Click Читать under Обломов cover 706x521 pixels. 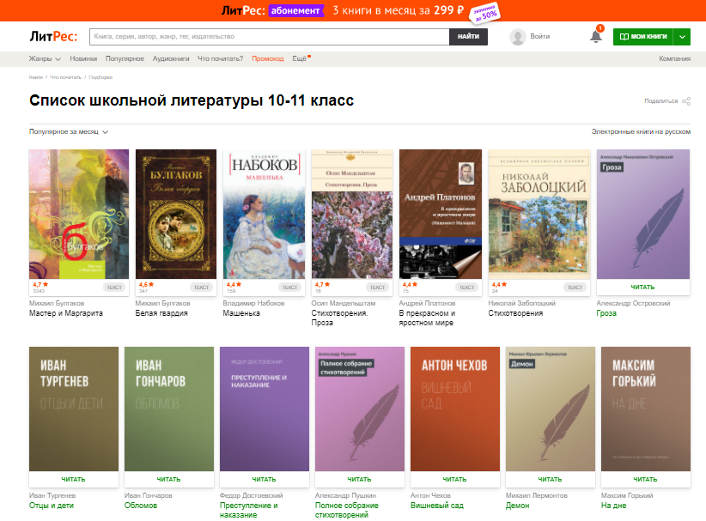169,479
